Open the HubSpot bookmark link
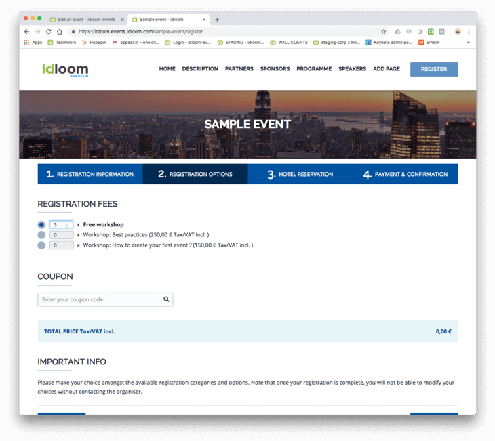 (x=95, y=42)
